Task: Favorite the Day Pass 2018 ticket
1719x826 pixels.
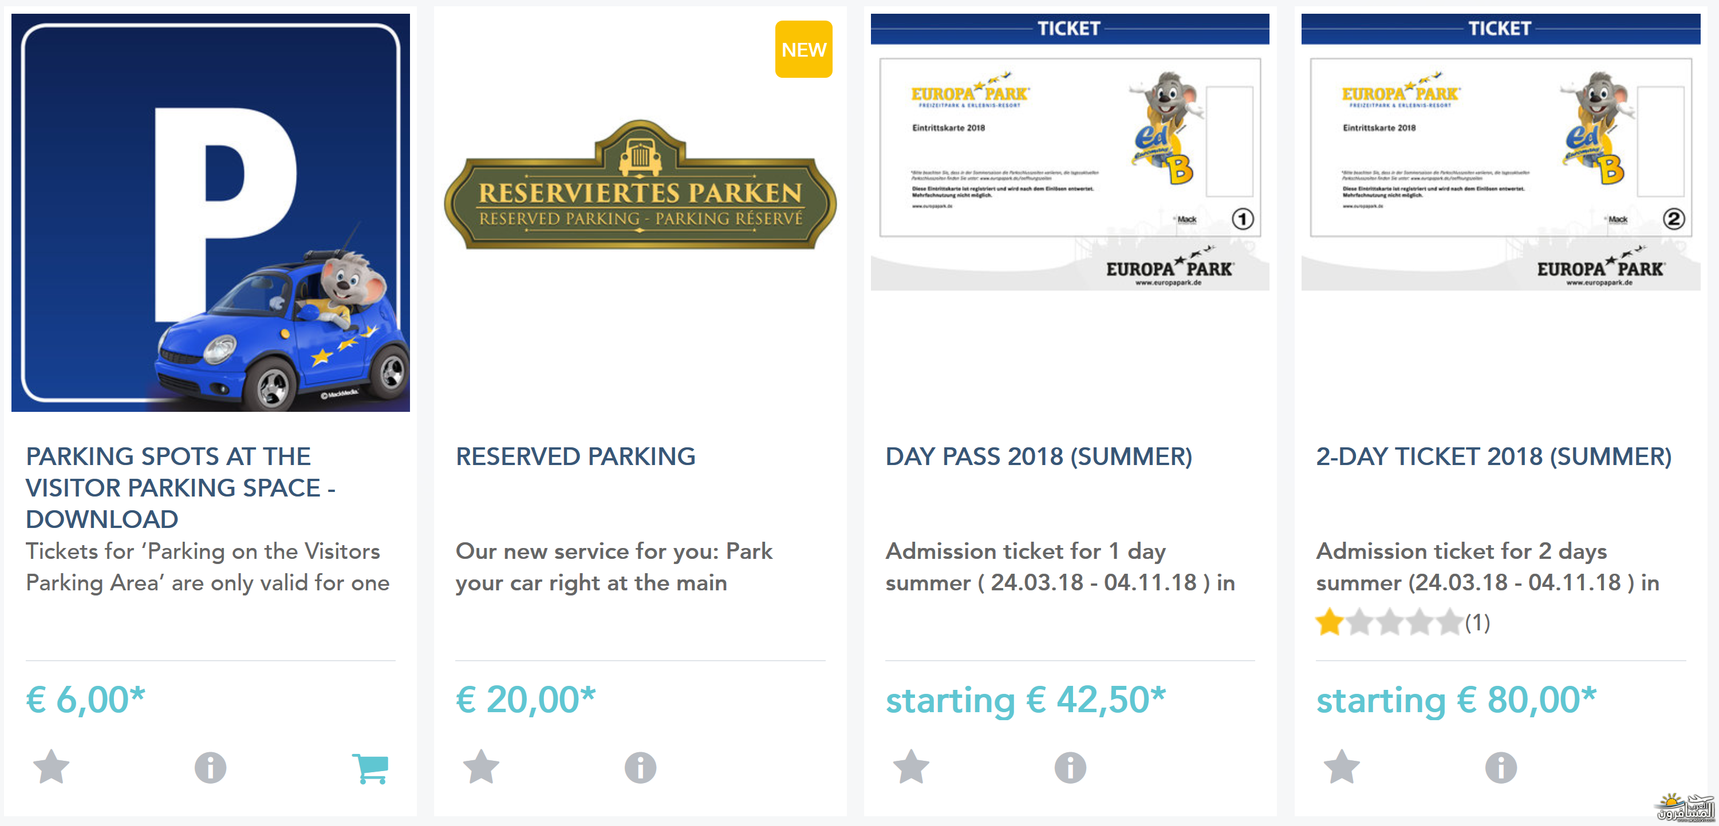Action: point(911,767)
